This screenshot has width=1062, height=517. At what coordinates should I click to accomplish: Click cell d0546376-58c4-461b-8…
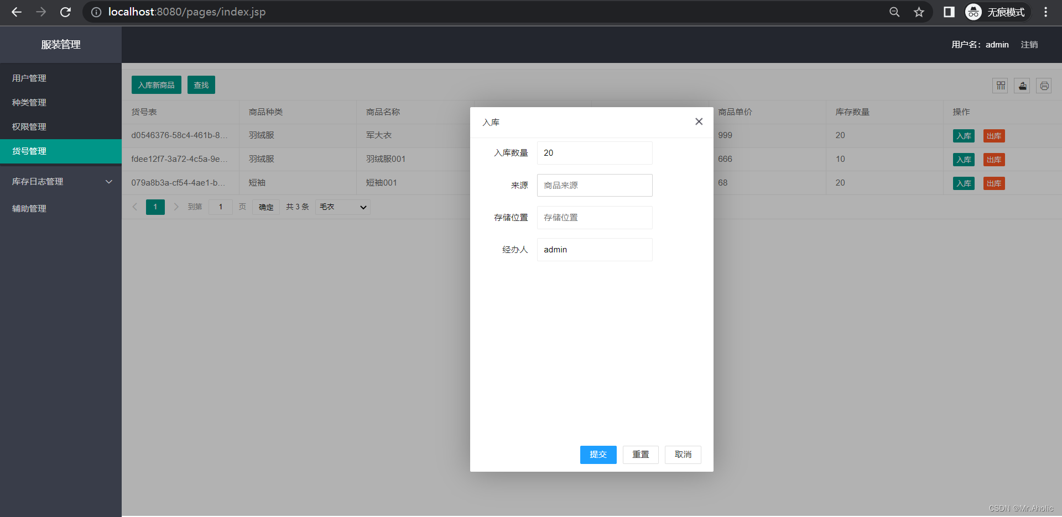pos(179,135)
